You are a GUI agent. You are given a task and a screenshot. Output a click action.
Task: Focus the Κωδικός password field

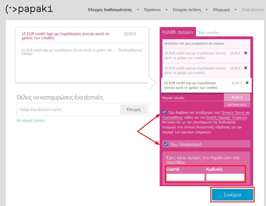click(225, 177)
